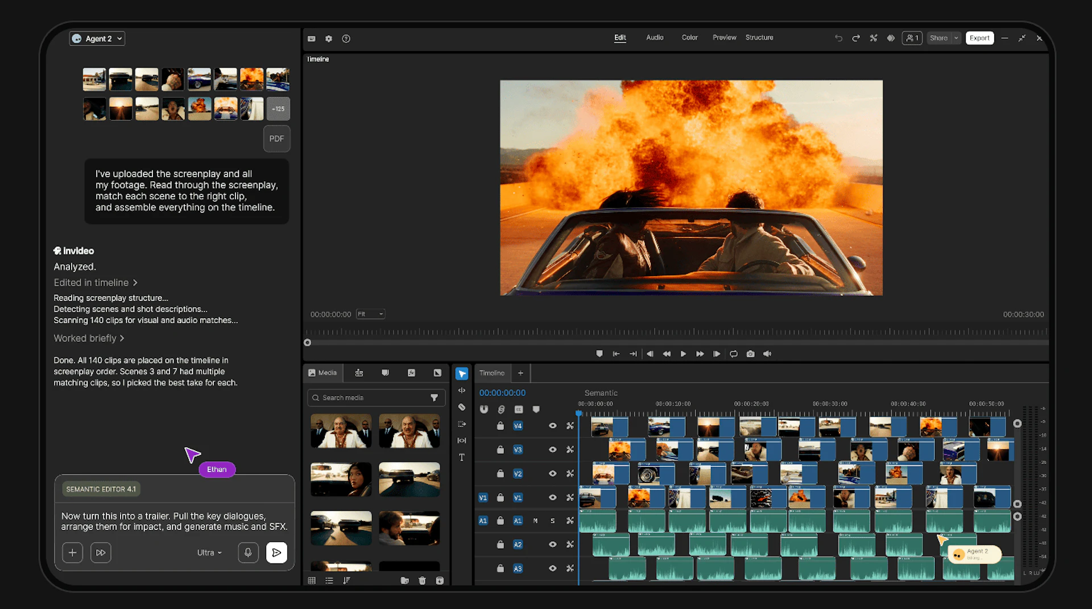Expand the Edited in timeline section
The image size is (1092, 609).
coord(96,282)
